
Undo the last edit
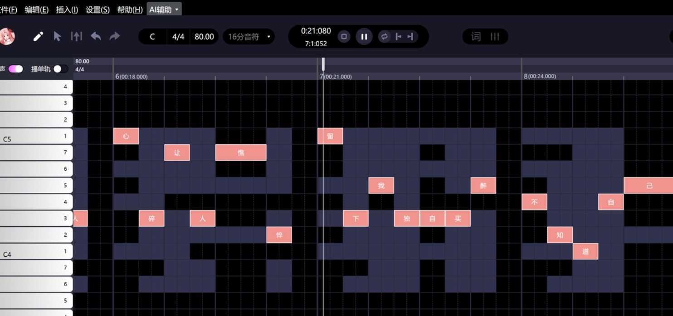click(x=96, y=36)
